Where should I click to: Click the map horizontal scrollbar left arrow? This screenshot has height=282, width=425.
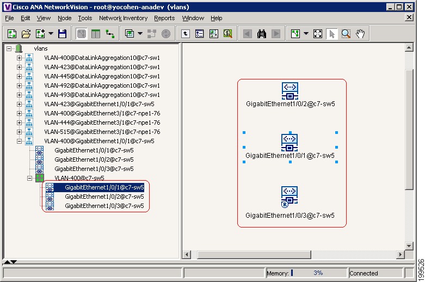coord(187,254)
